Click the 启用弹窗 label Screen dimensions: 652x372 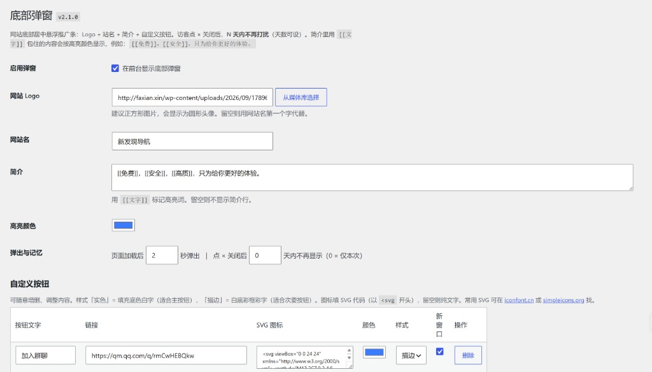click(23, 68)
